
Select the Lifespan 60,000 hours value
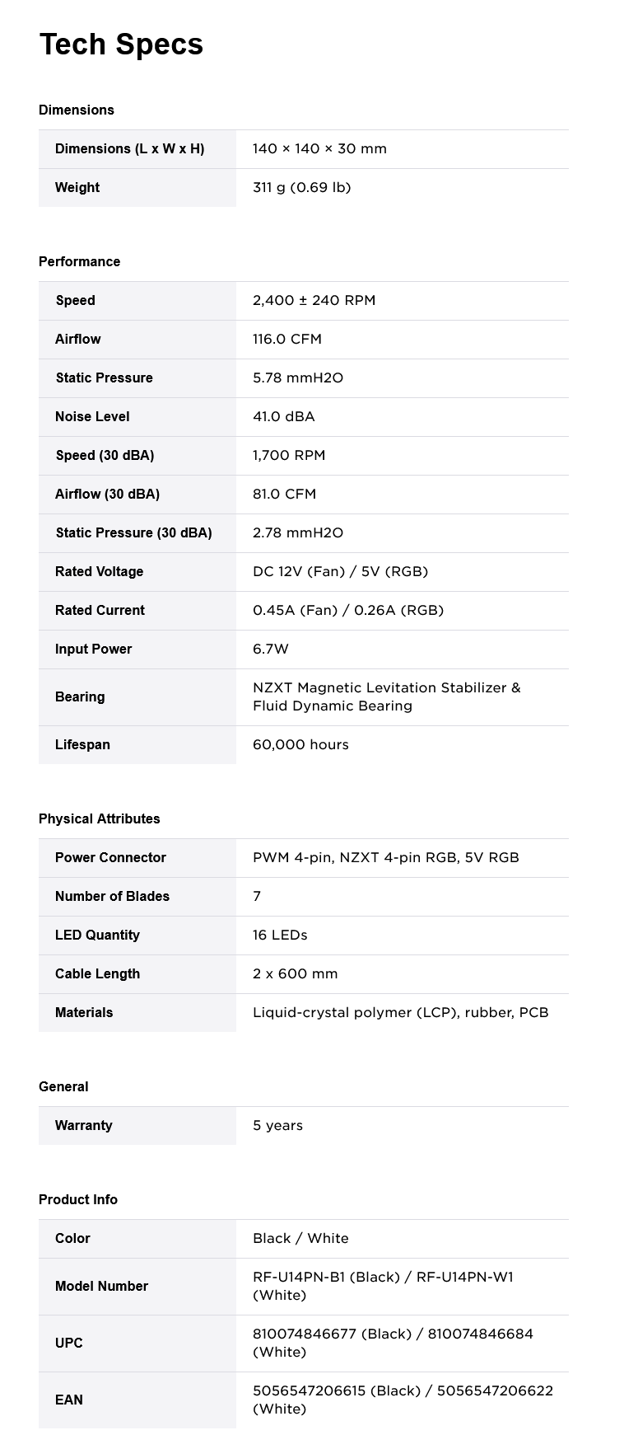[x=300, y=745]
